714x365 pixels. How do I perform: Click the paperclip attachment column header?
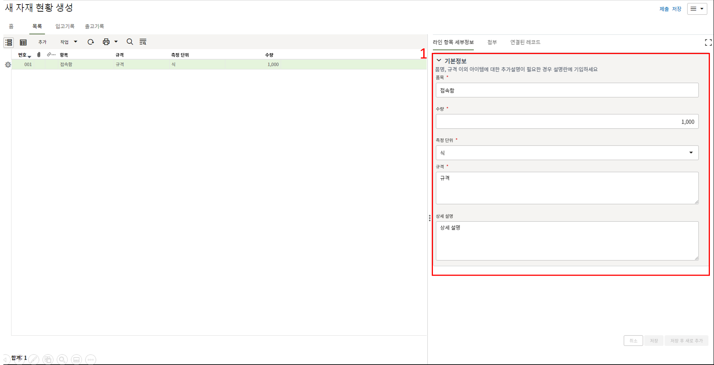click(39, 55)
